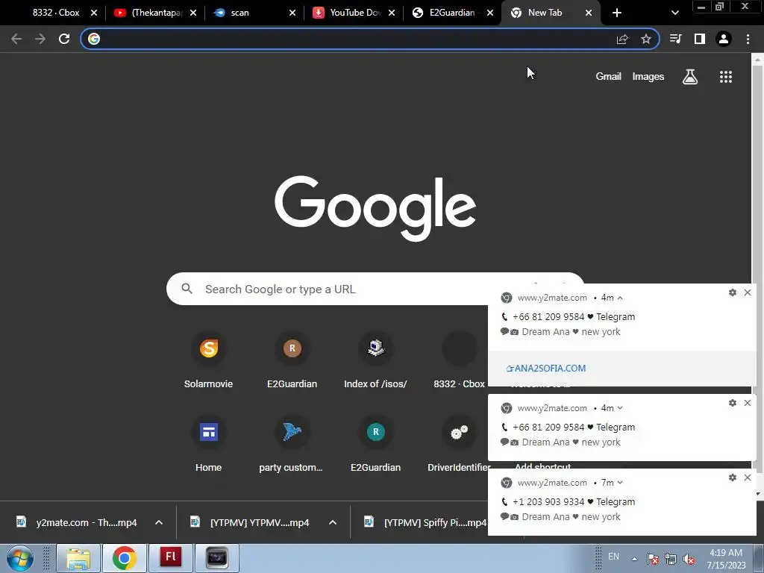Open Search Labs flask icon
Viewport: 764px width, 573px height.
690,77
